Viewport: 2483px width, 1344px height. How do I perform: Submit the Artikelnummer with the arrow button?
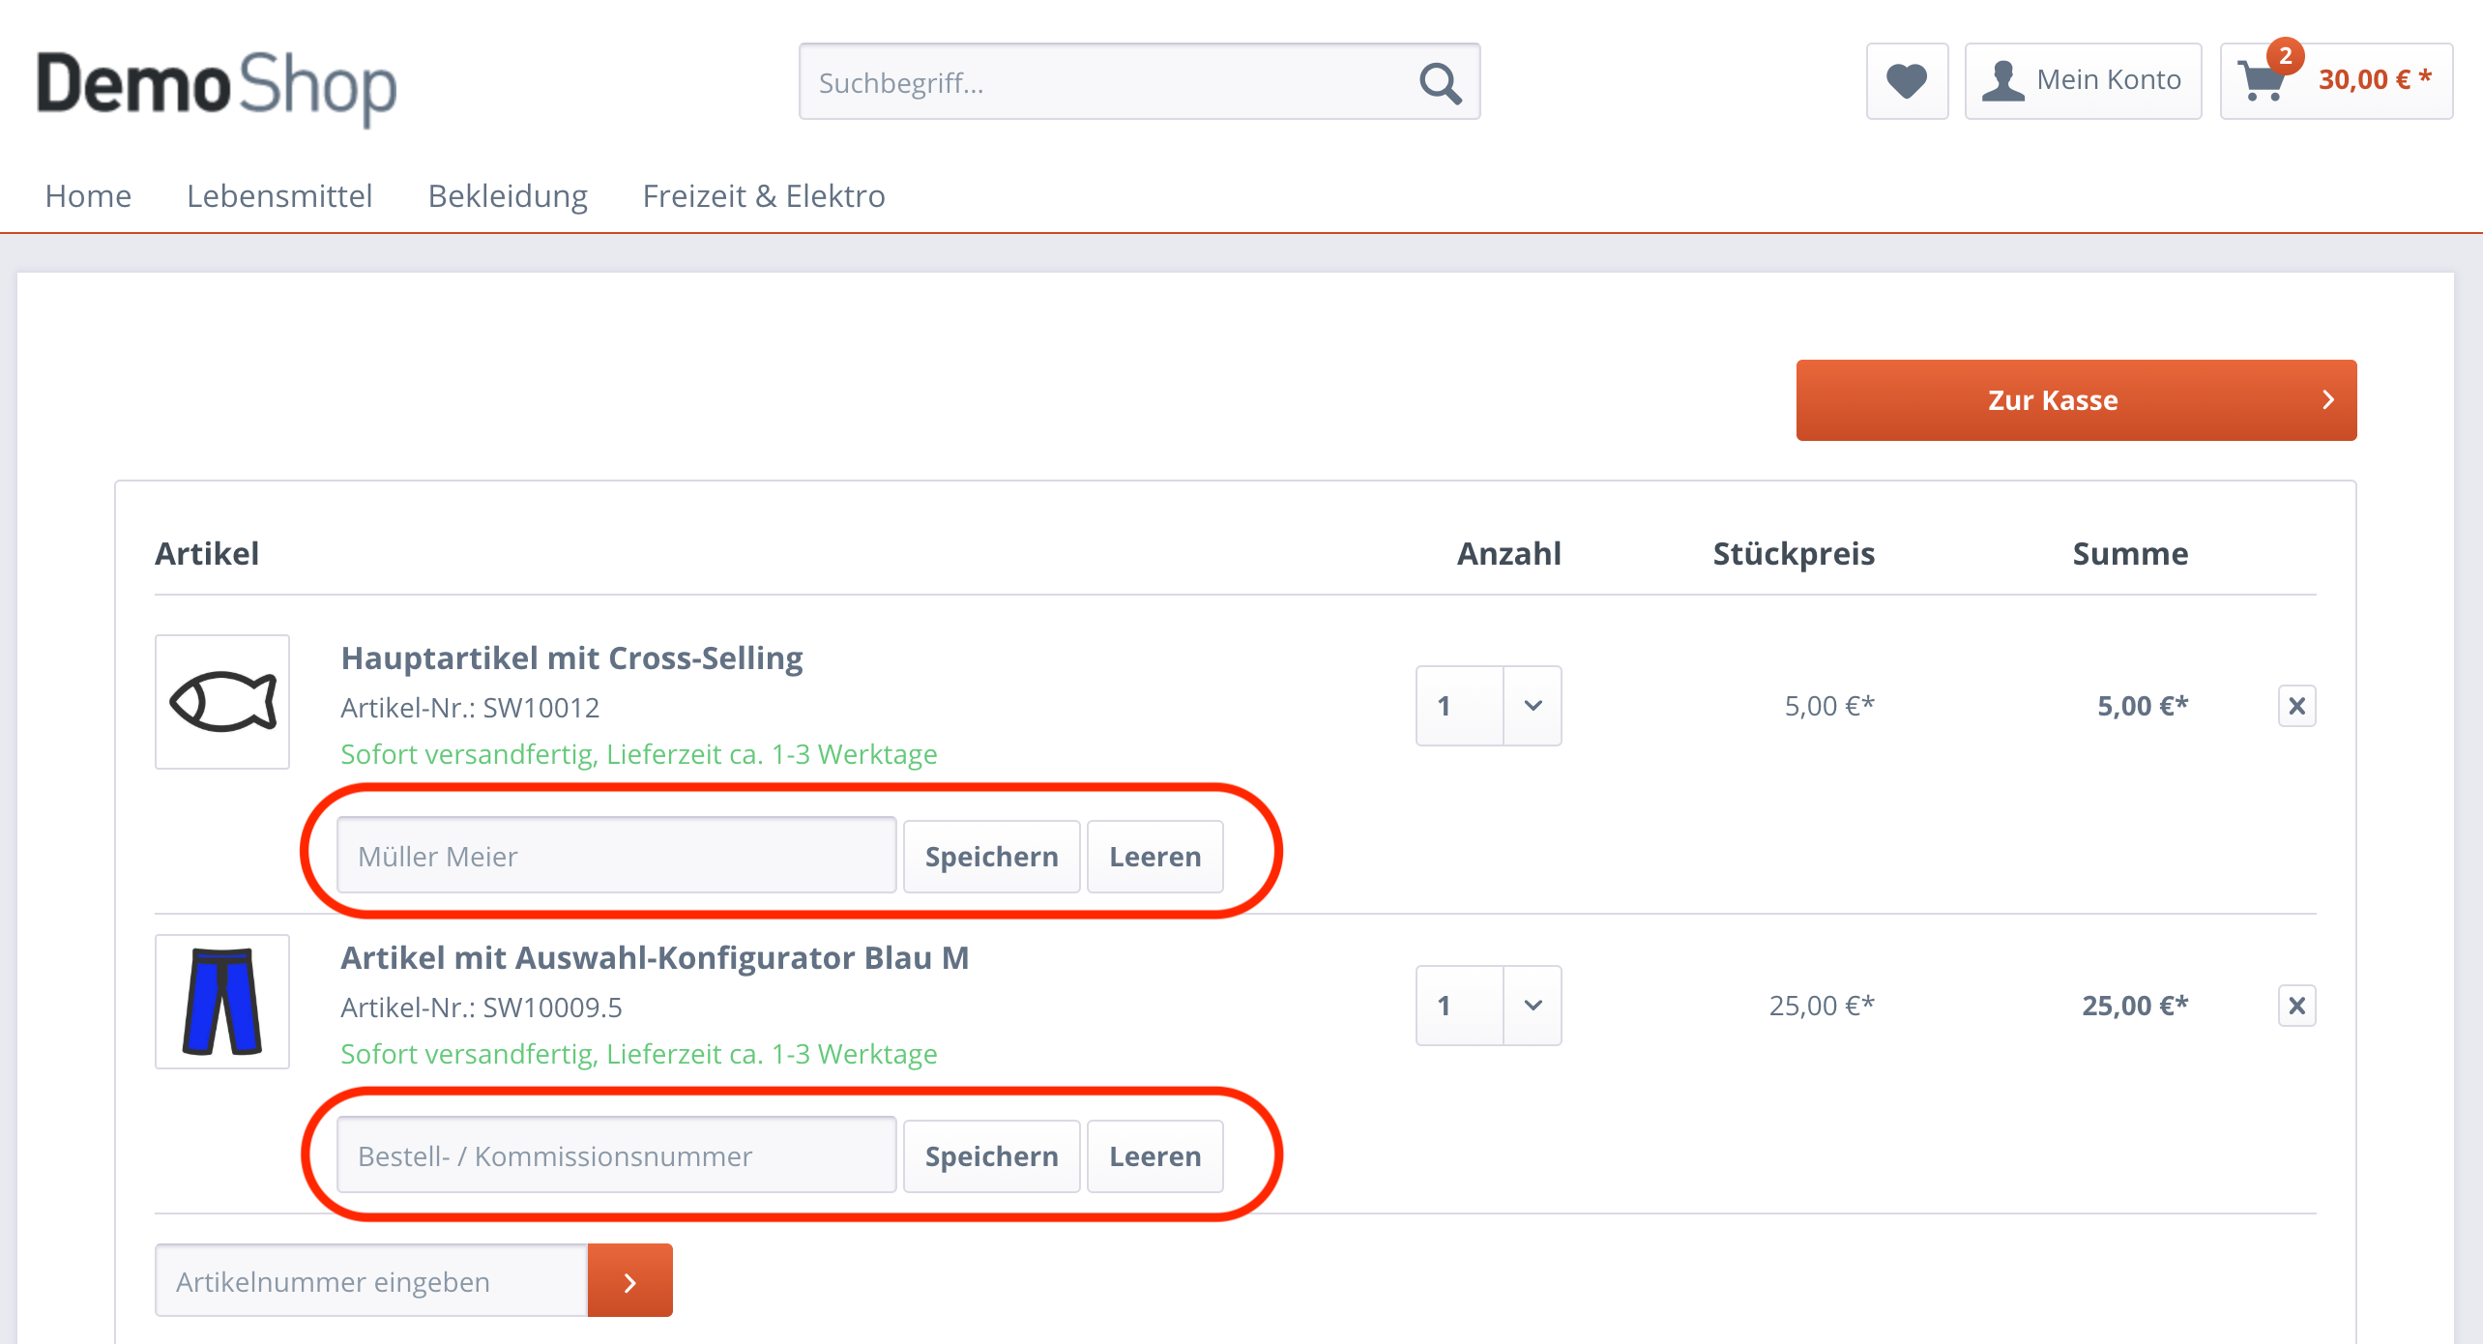click(629, 1281)
